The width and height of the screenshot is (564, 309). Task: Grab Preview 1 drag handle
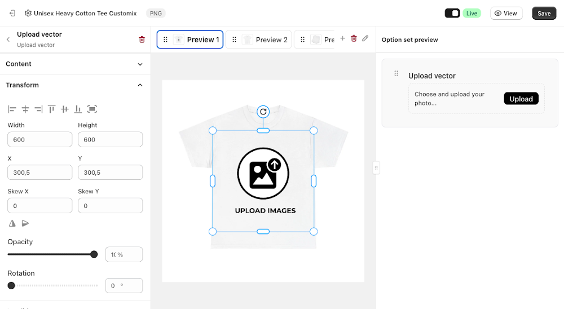(165, 39)
